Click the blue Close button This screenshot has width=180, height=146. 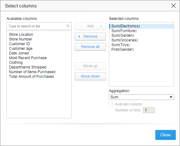pos(165,135)
